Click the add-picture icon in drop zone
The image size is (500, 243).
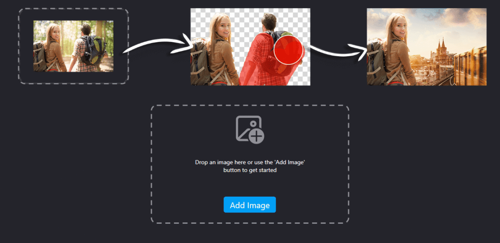250,130
